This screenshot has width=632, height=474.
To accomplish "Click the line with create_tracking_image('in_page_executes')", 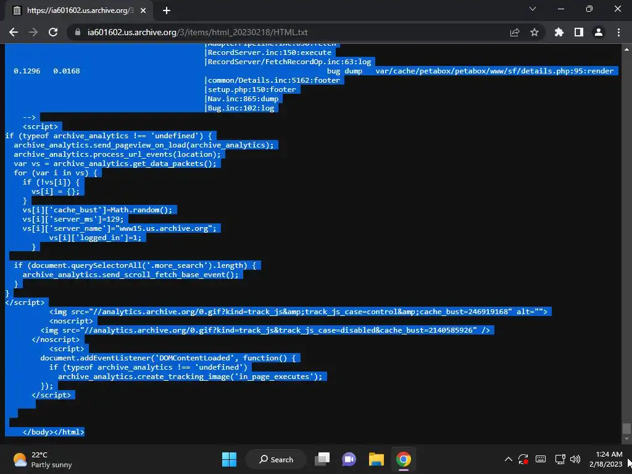I will 190,376.
